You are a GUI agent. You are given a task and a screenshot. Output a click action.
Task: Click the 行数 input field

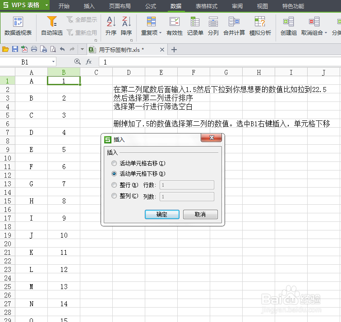[187, 185]
